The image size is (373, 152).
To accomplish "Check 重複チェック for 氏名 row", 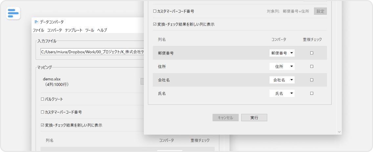I will [312, 93].
